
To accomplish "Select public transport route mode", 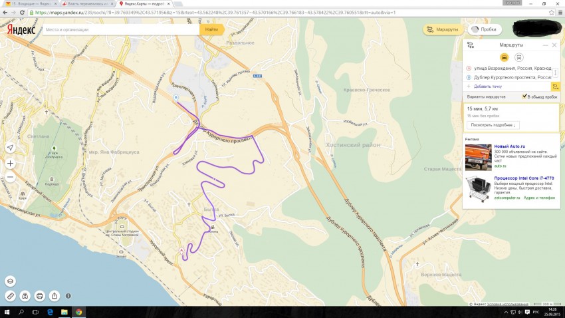I will (519, 57).
